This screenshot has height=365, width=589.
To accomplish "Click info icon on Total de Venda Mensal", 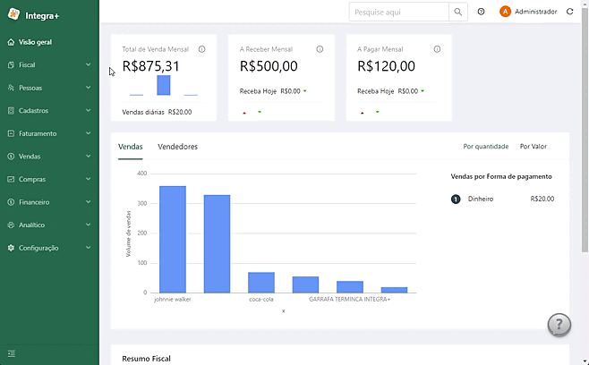I will pos(202,49).
